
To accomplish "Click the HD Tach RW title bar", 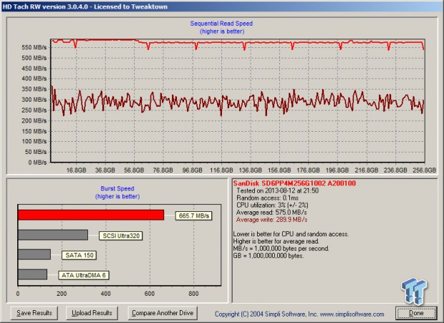I will pyautogui.click(x=222, y=6).
